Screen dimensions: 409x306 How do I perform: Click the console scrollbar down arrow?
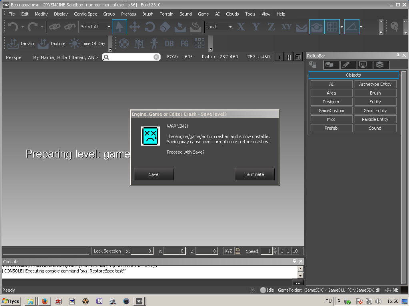(301, 275)
